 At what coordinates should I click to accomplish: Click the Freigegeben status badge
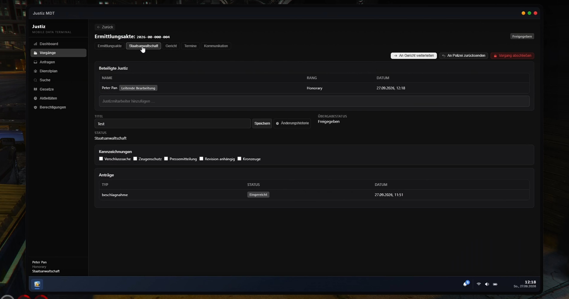coord(522,36)
